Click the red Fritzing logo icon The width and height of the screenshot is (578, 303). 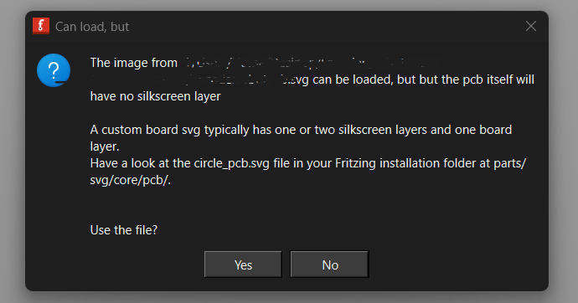[x=41, y=26]
